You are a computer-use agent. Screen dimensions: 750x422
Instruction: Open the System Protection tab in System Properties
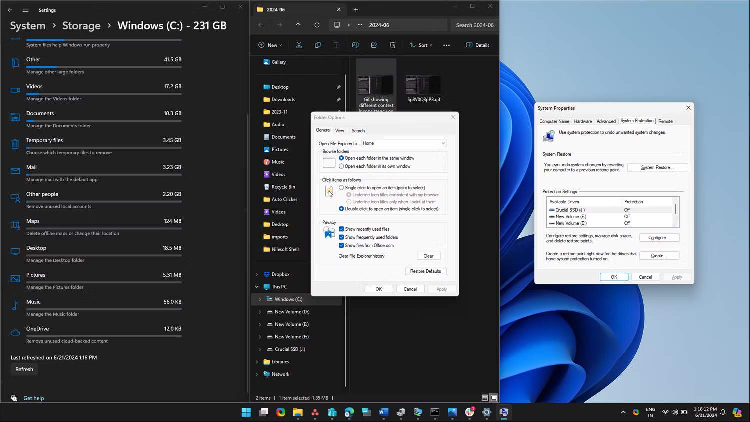tap(637, 121)
